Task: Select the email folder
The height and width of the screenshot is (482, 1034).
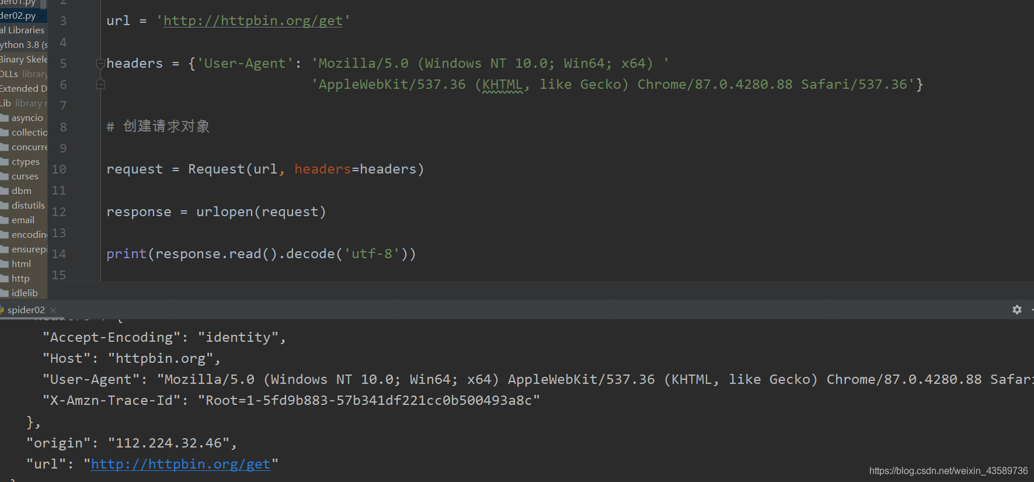Action: 23,220
